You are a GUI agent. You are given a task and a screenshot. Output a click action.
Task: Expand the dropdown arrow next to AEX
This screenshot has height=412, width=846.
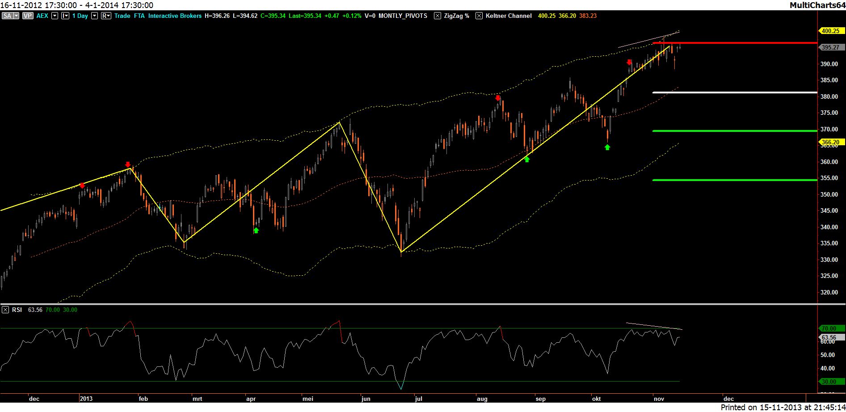click(55, 16)
